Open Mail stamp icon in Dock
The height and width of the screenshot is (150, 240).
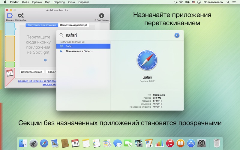[x=55, y=143]
